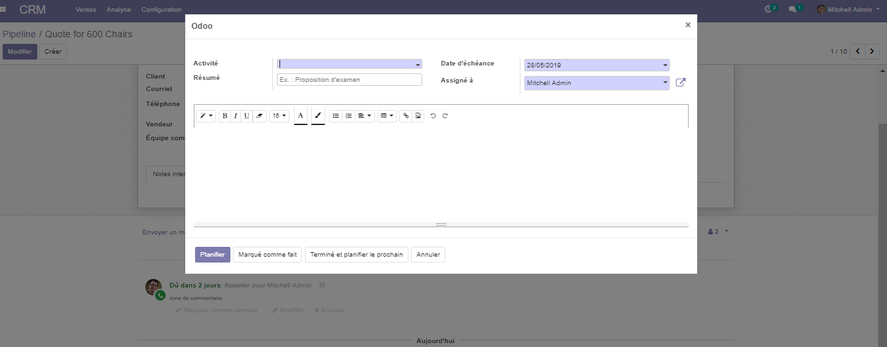Image resolution: width=887 pixels, height=347 pixels.
Task: Insert an unordered bullet list
Action: coord(336,116)
